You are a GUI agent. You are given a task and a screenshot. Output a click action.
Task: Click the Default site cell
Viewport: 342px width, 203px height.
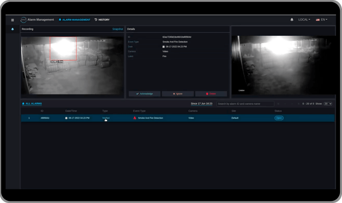point(235,118)
